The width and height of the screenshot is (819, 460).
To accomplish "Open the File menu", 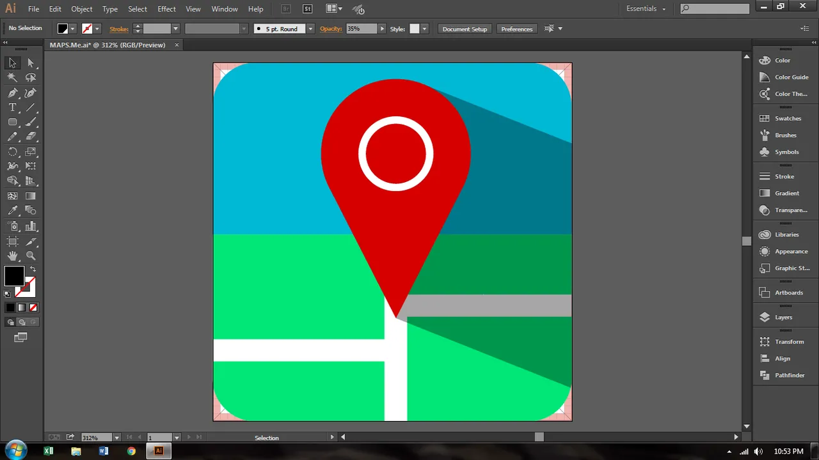I will point(33,9).
